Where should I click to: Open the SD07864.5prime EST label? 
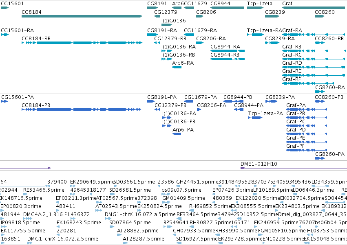[x=130, y=223]
